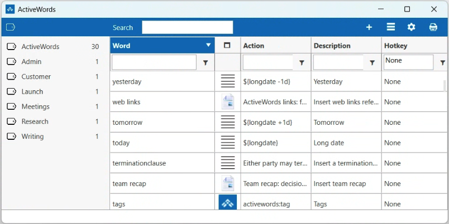Open settings via the gear icon
Viewport: 449px width, 224px height.
[x=411, y=27]
